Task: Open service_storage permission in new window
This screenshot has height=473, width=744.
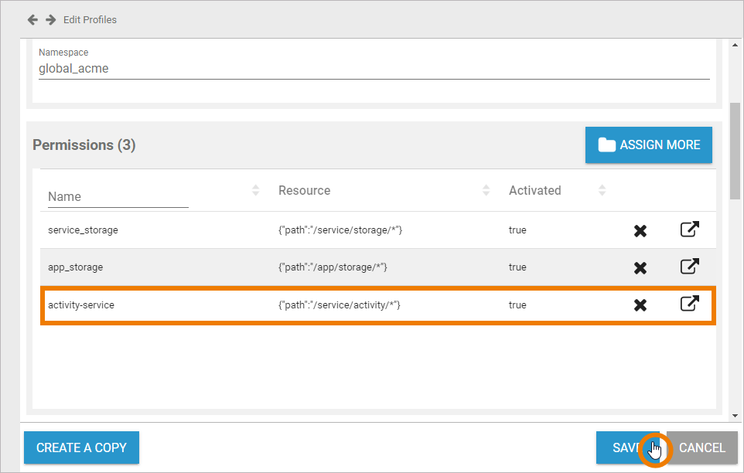Action: [x=689, y=230]
